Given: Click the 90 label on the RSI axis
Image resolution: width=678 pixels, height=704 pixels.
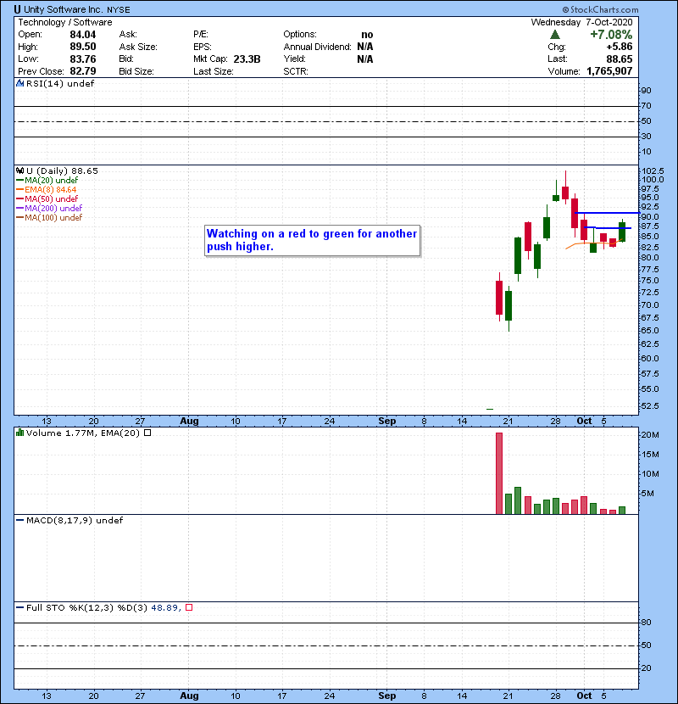Looking at the screenshot, I should (x=646, y=90).
